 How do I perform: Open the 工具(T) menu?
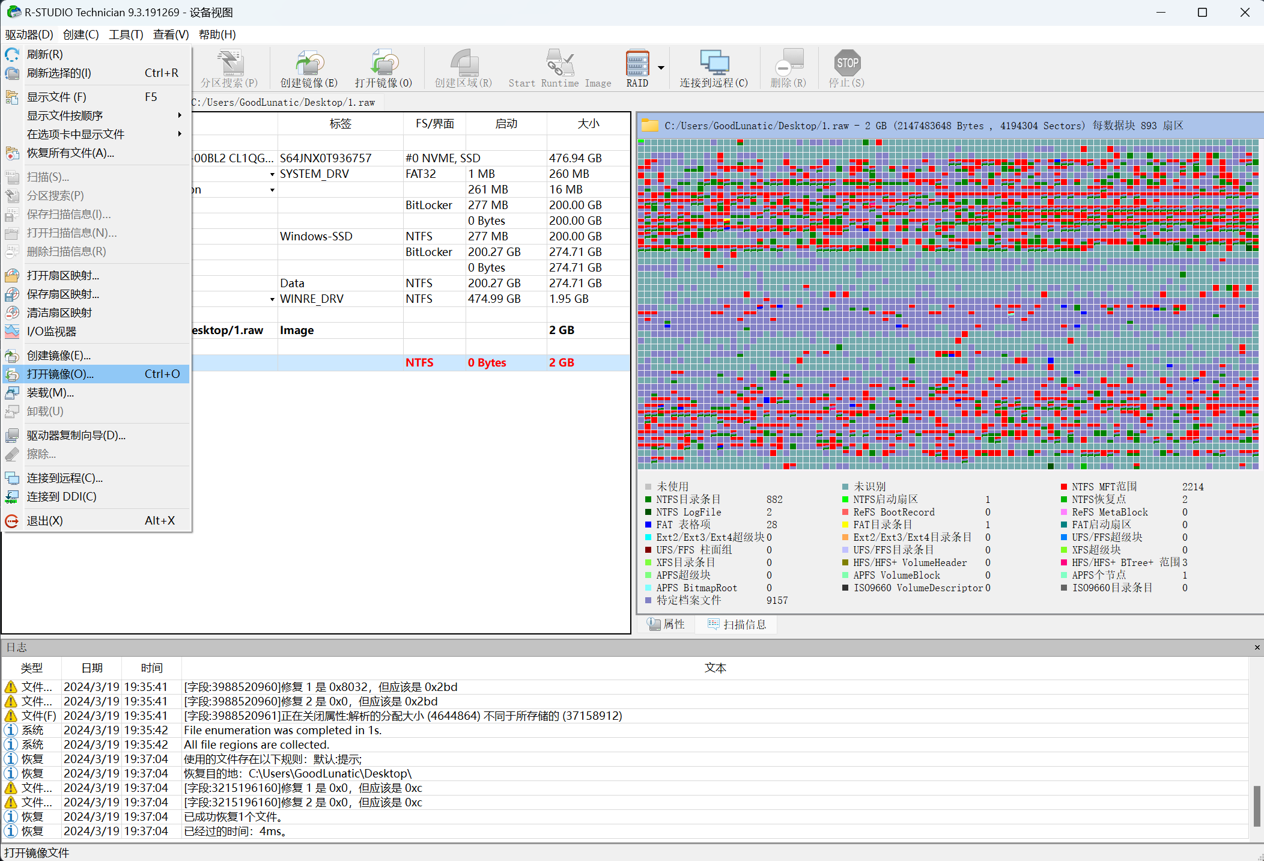126,35
